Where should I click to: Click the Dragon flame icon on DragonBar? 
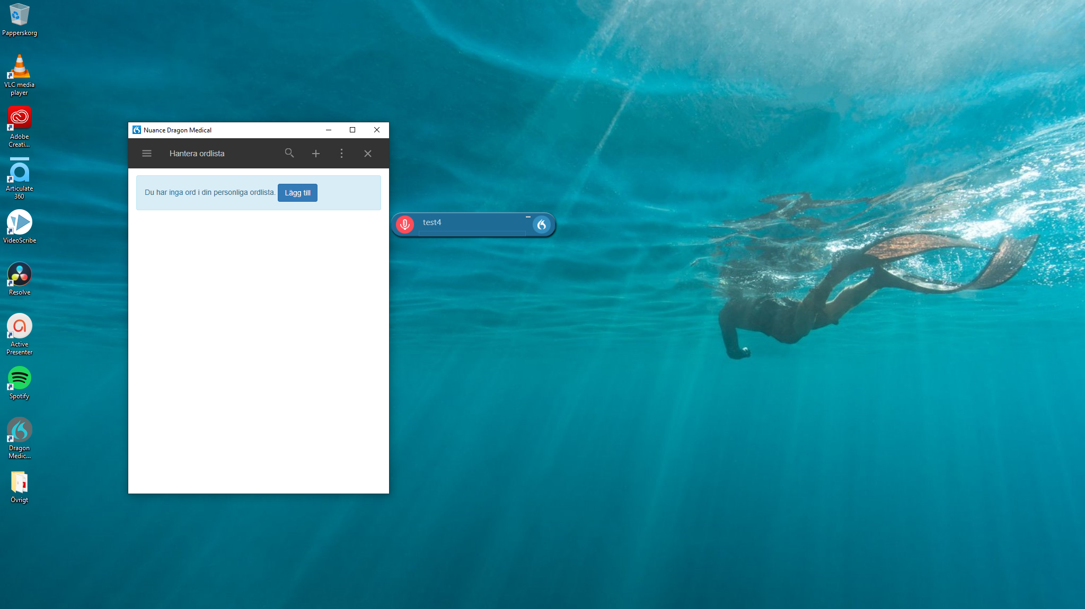click(541, 225)
